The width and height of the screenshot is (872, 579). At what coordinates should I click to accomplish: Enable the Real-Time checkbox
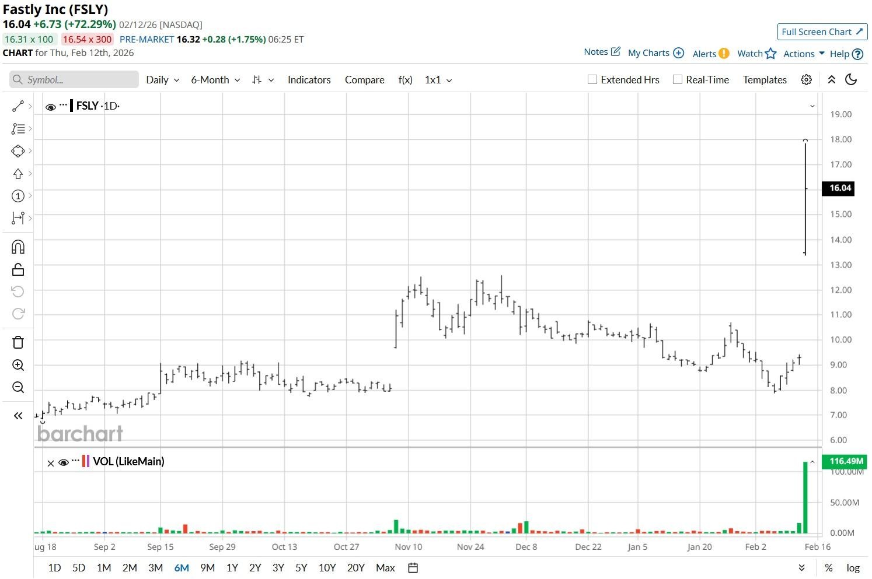tap(678, 80)
